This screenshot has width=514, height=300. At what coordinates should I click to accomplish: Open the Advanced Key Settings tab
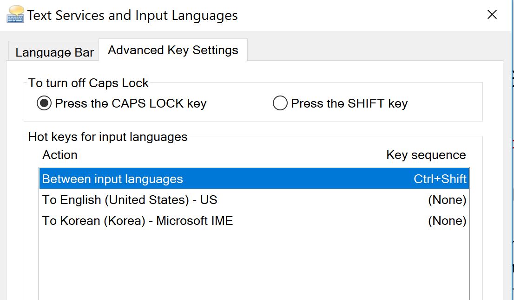point(173,50)
